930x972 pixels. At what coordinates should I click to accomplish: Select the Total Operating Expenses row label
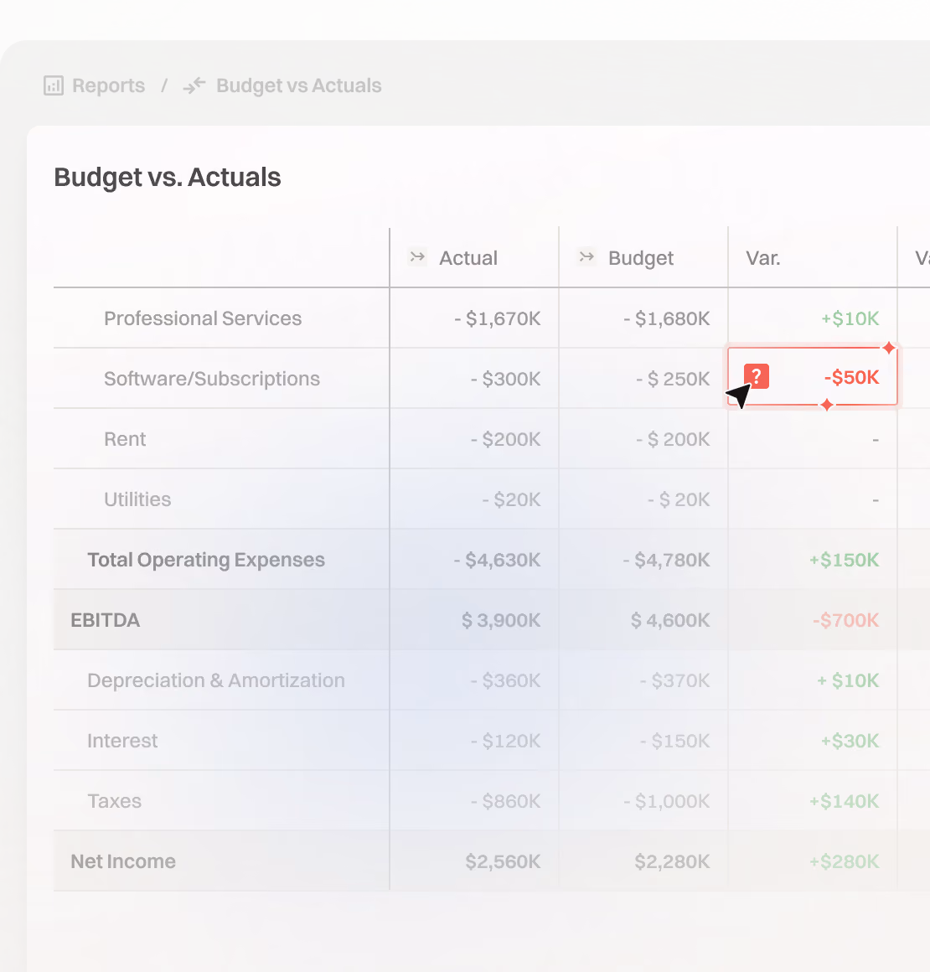coord(206,560)
